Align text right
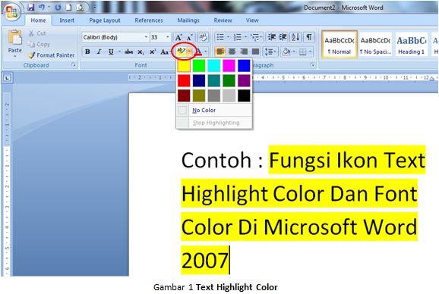 click(x=244, y=52)
